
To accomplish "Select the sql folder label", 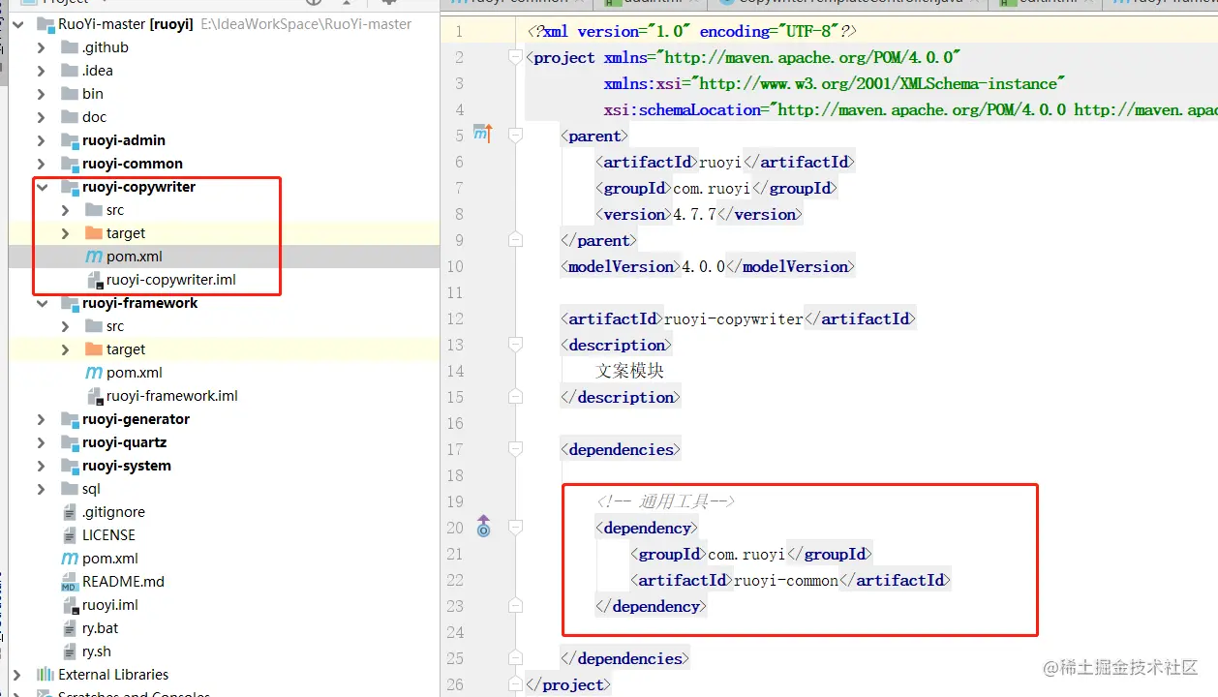I will click(91, 489).
